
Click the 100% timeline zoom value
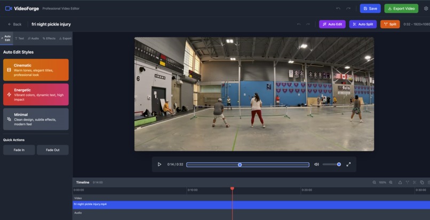click(x=383, y=183)
